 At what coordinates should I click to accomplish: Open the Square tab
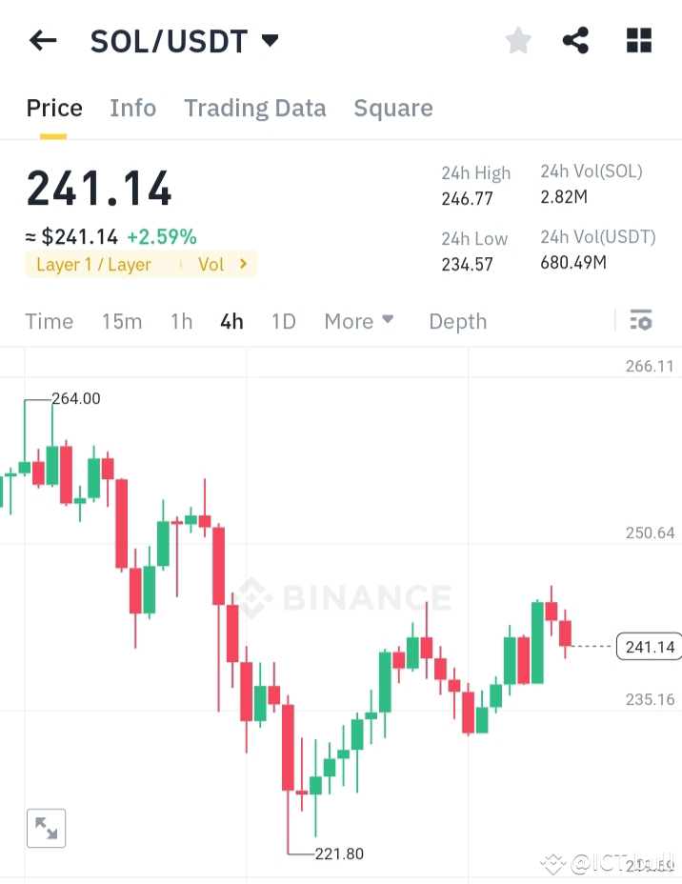pos(393,108)
